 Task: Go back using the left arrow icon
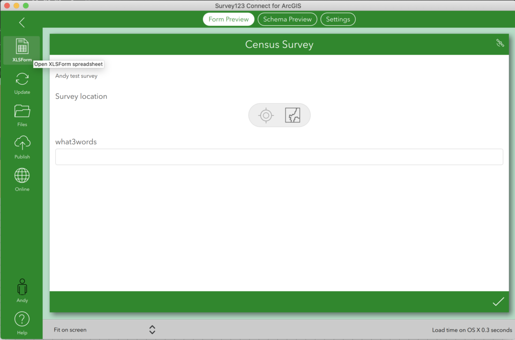click(x=22, y=22)
